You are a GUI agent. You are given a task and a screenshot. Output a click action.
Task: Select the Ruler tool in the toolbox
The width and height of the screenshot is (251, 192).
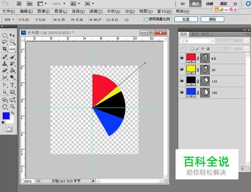coord(12,49)
